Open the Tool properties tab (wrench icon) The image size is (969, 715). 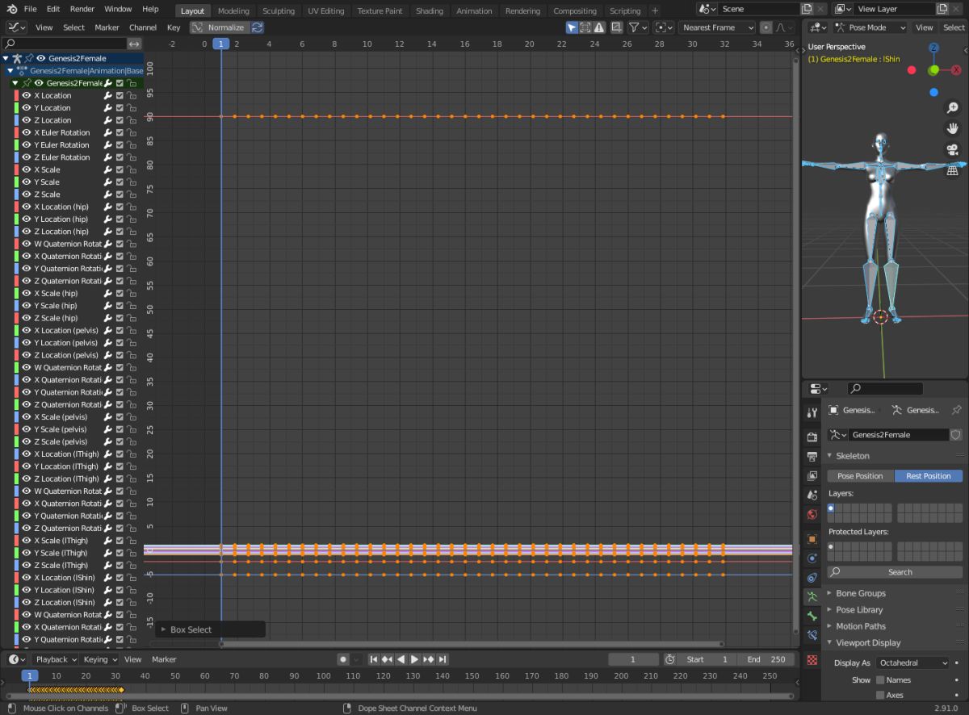tap(812, 413)
